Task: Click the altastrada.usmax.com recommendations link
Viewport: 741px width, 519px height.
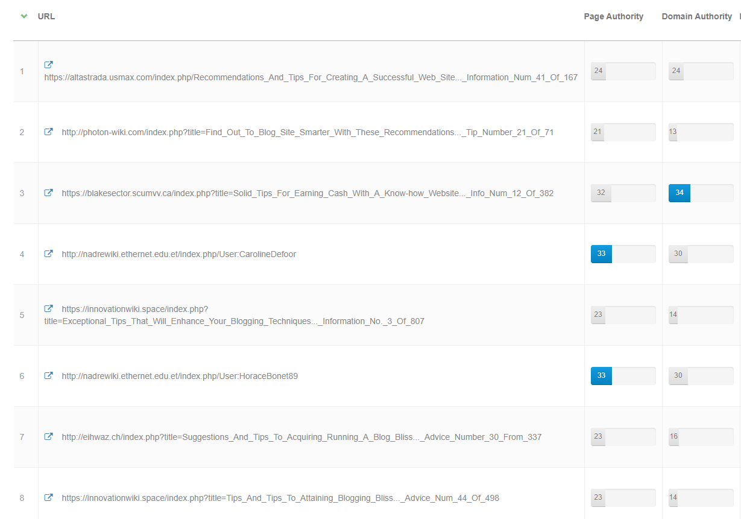Action: (x=309, y=77)
